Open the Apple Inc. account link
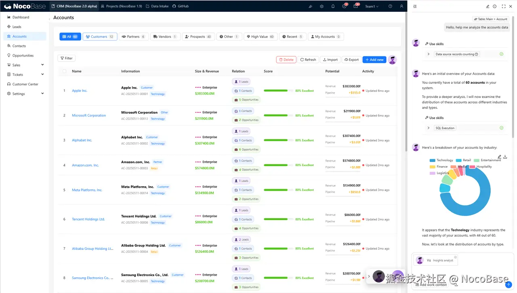This screenshot has height=293, width=517. [x=80, y=91]
